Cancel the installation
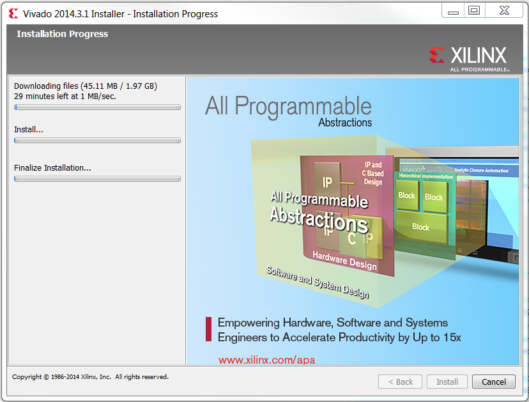This screenshot has width=529, height=402. (x=494, y=382)
